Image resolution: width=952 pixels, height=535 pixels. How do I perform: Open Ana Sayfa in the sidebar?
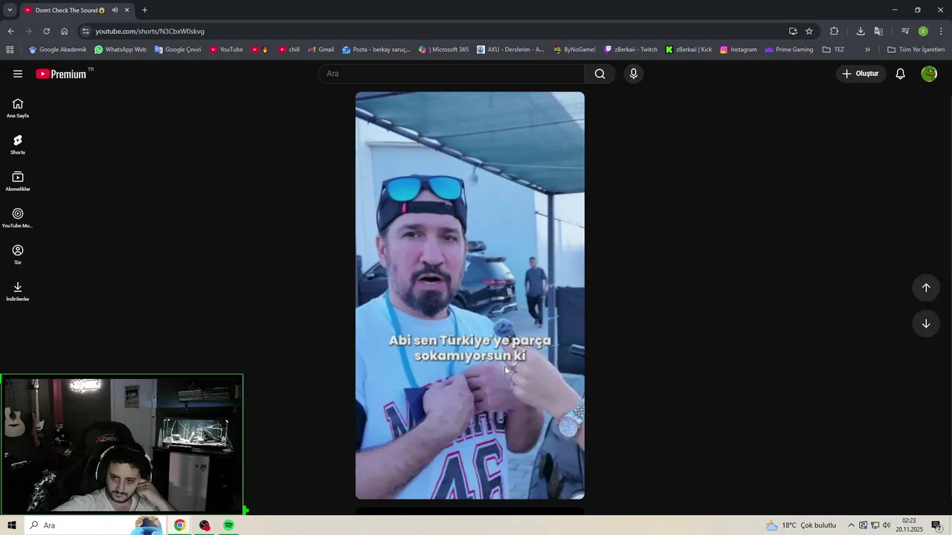(18, 108)
